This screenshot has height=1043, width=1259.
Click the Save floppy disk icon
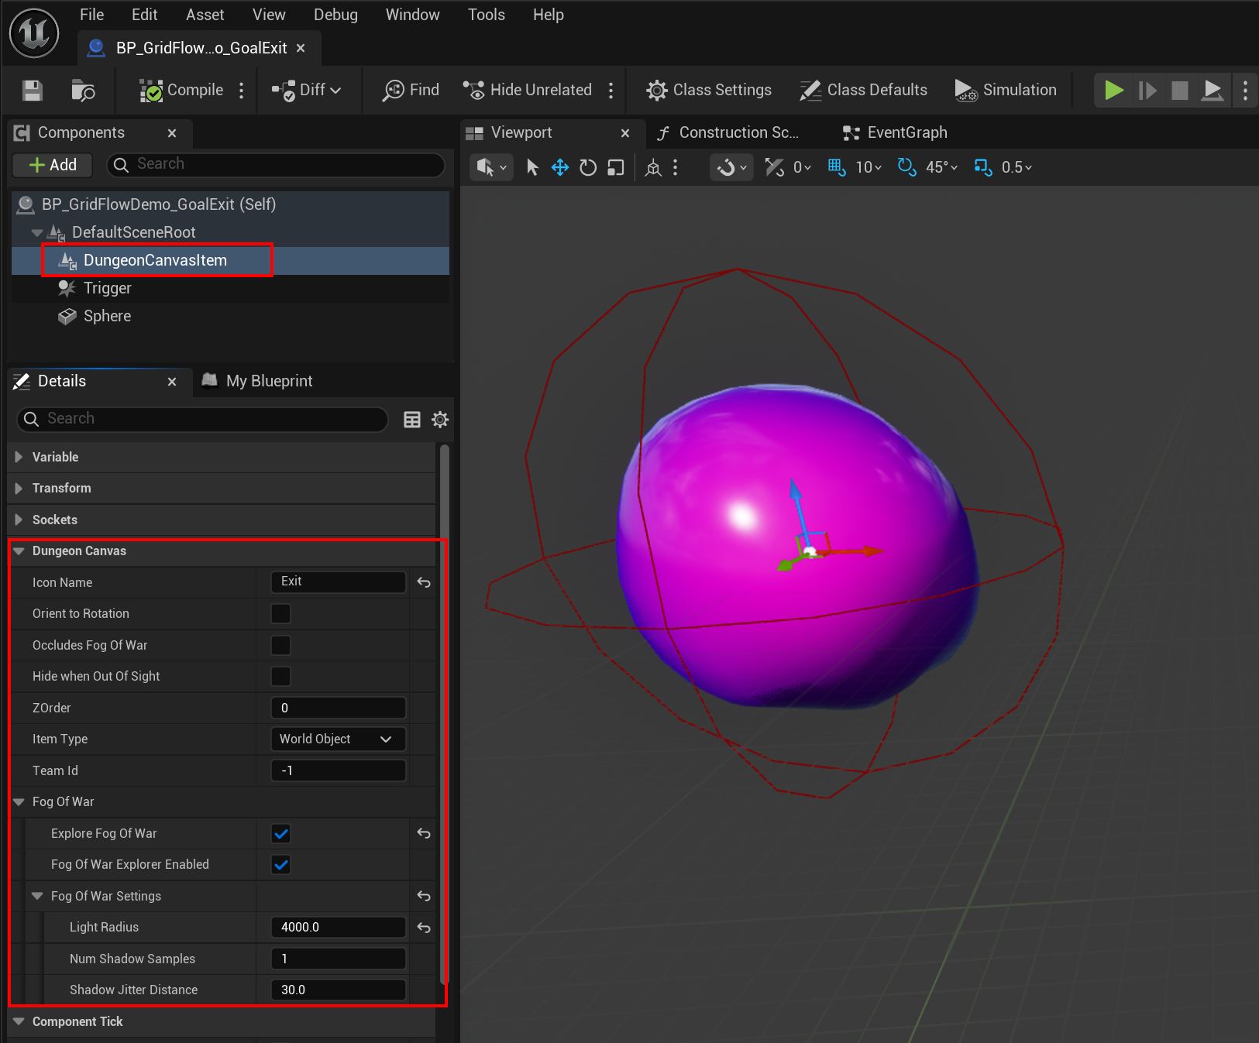(32, 90)
